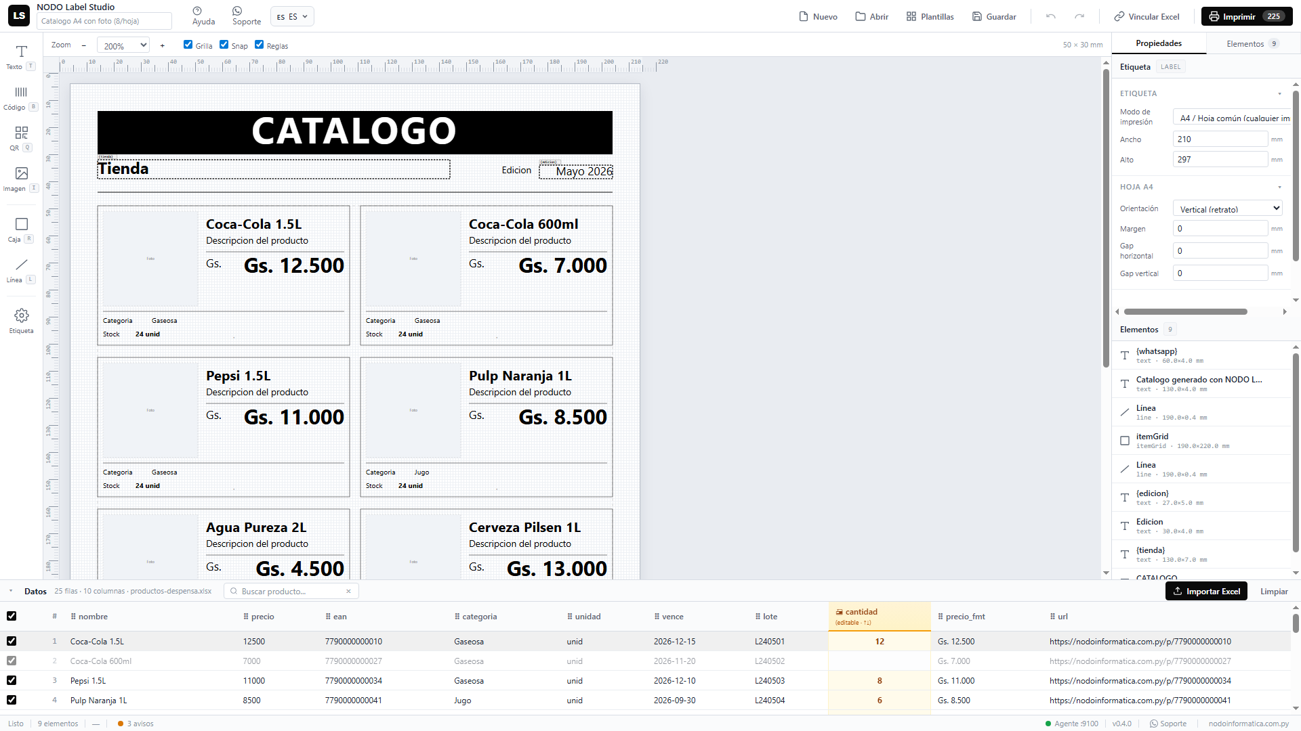Click Vincular Excel button
1301x731 pixels.
point(1147,16)
